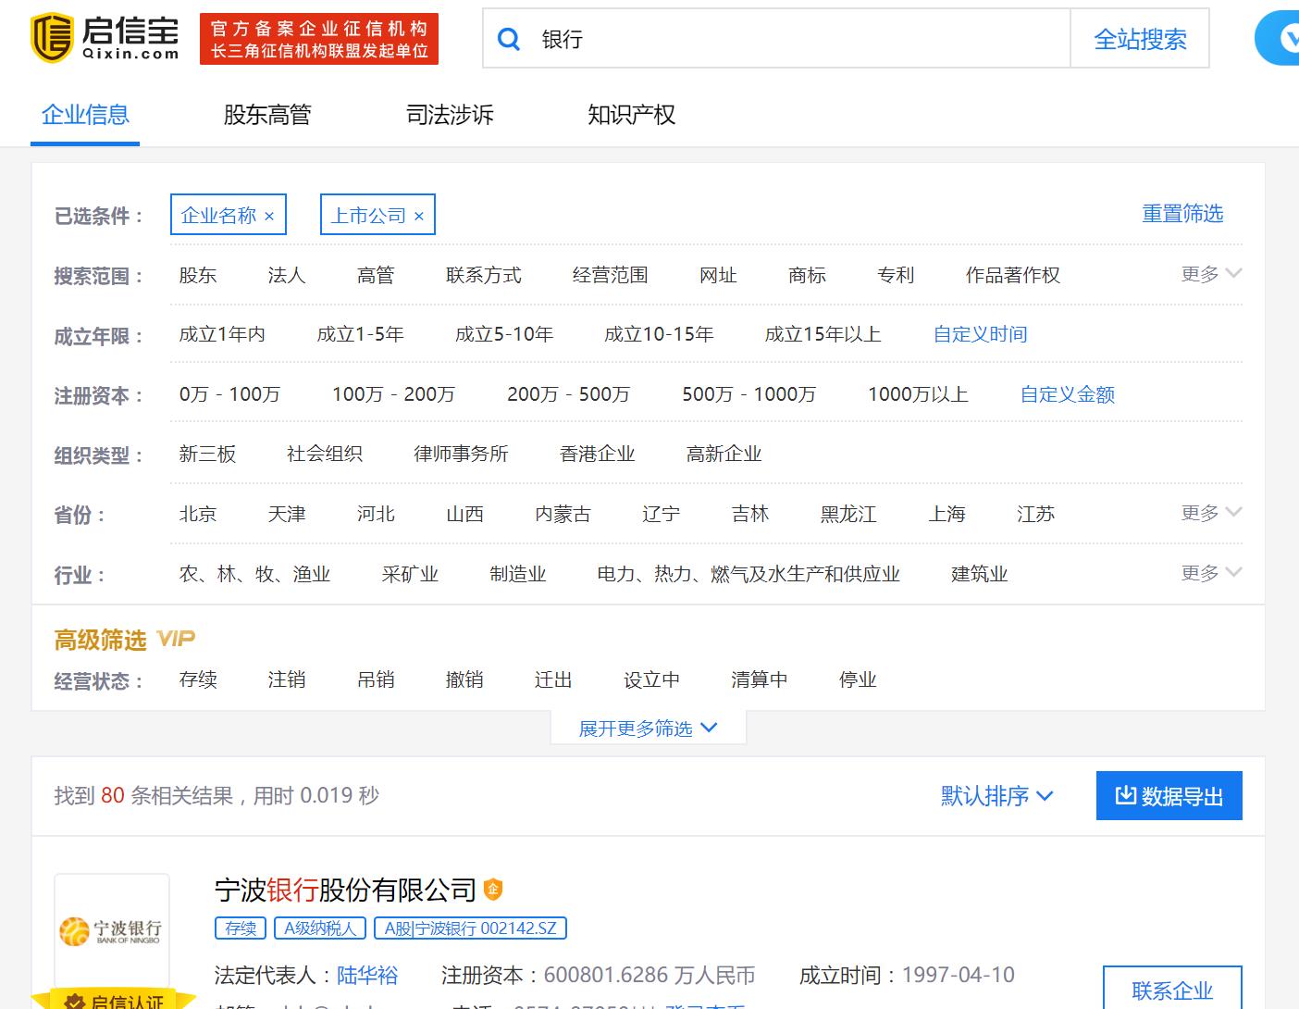Click the verified badge beside 宁波银行股份有限公司
The image size is (1299, 1009).
pos(493,890)
